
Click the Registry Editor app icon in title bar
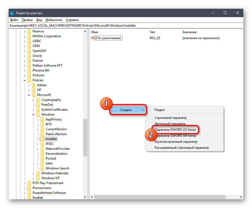point(12,13)
